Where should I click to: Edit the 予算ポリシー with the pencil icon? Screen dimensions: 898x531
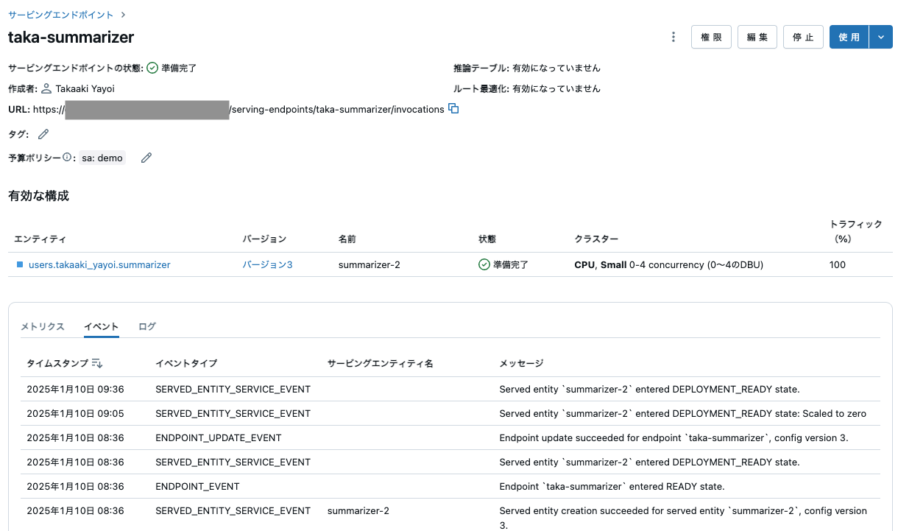(x=146, y=157)
